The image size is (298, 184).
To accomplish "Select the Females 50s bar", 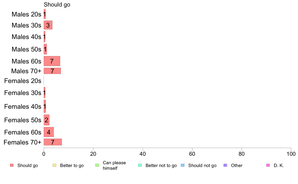I will point(47,120).
